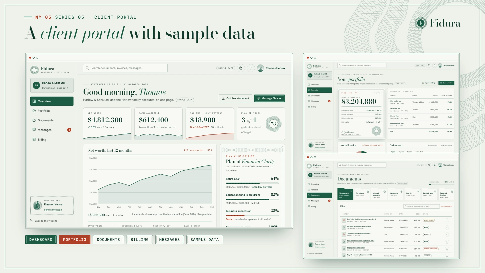Click the portfolio window search field
This screenshot has width=485, height=273.
362,65
